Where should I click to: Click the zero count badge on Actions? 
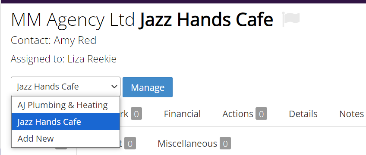coord(261,114)
